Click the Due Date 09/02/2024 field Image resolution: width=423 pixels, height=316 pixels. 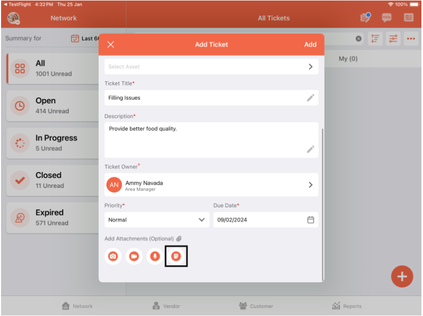(265, 220)
